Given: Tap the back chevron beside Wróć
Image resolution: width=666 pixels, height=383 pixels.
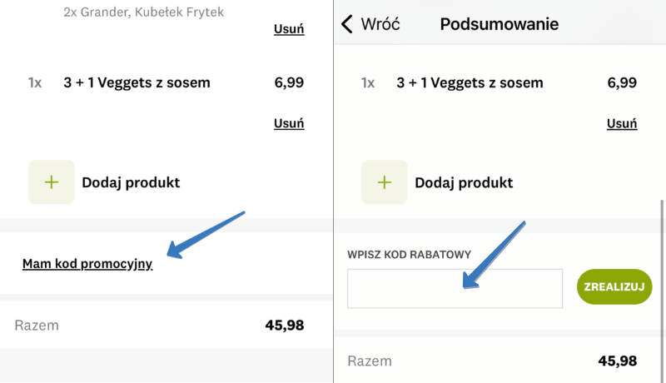Looking at the screenshot, I should (347, 24).
